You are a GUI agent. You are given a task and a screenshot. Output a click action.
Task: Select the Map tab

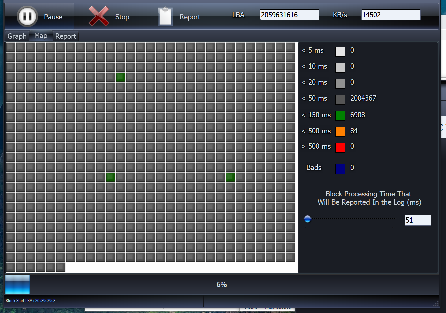(41, 36)
